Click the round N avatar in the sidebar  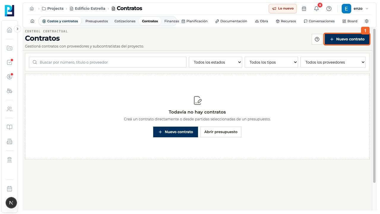point(11,203)
